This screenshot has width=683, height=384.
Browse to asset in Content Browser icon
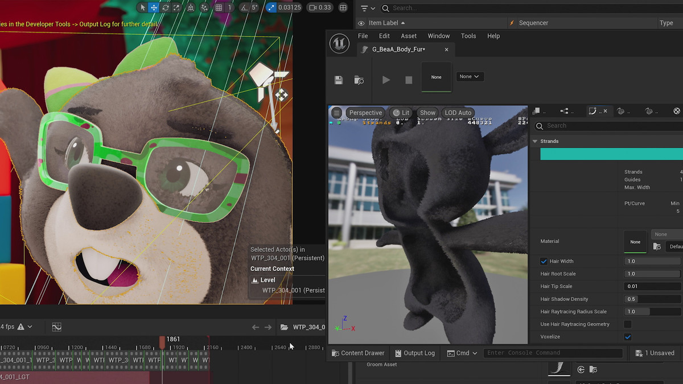click(x=359, y=80)
